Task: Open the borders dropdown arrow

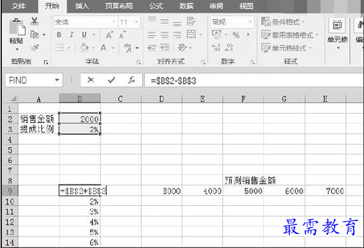Action: (x=69, y=48)
